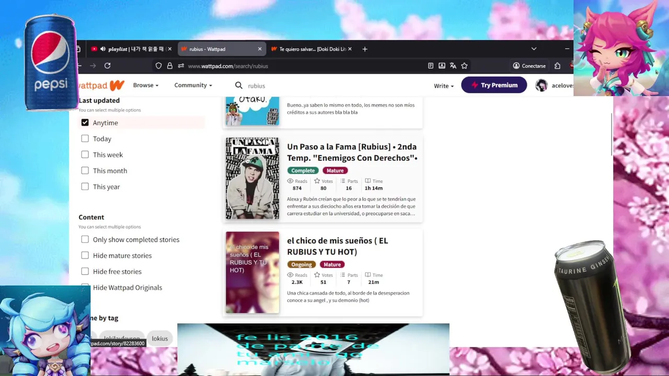669x376 pixels.
Task: Close the rubius - Wattpad tab
Action: pos(260,49)
